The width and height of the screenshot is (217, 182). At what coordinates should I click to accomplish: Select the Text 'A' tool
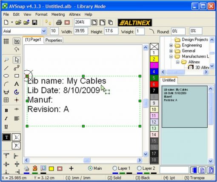pyautogui.click(x=17, y=84)
